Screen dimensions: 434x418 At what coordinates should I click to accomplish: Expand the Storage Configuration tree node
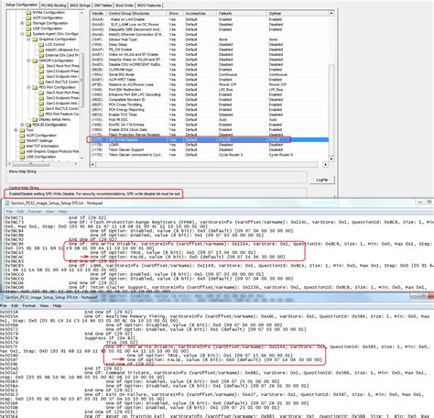(22, 23)
